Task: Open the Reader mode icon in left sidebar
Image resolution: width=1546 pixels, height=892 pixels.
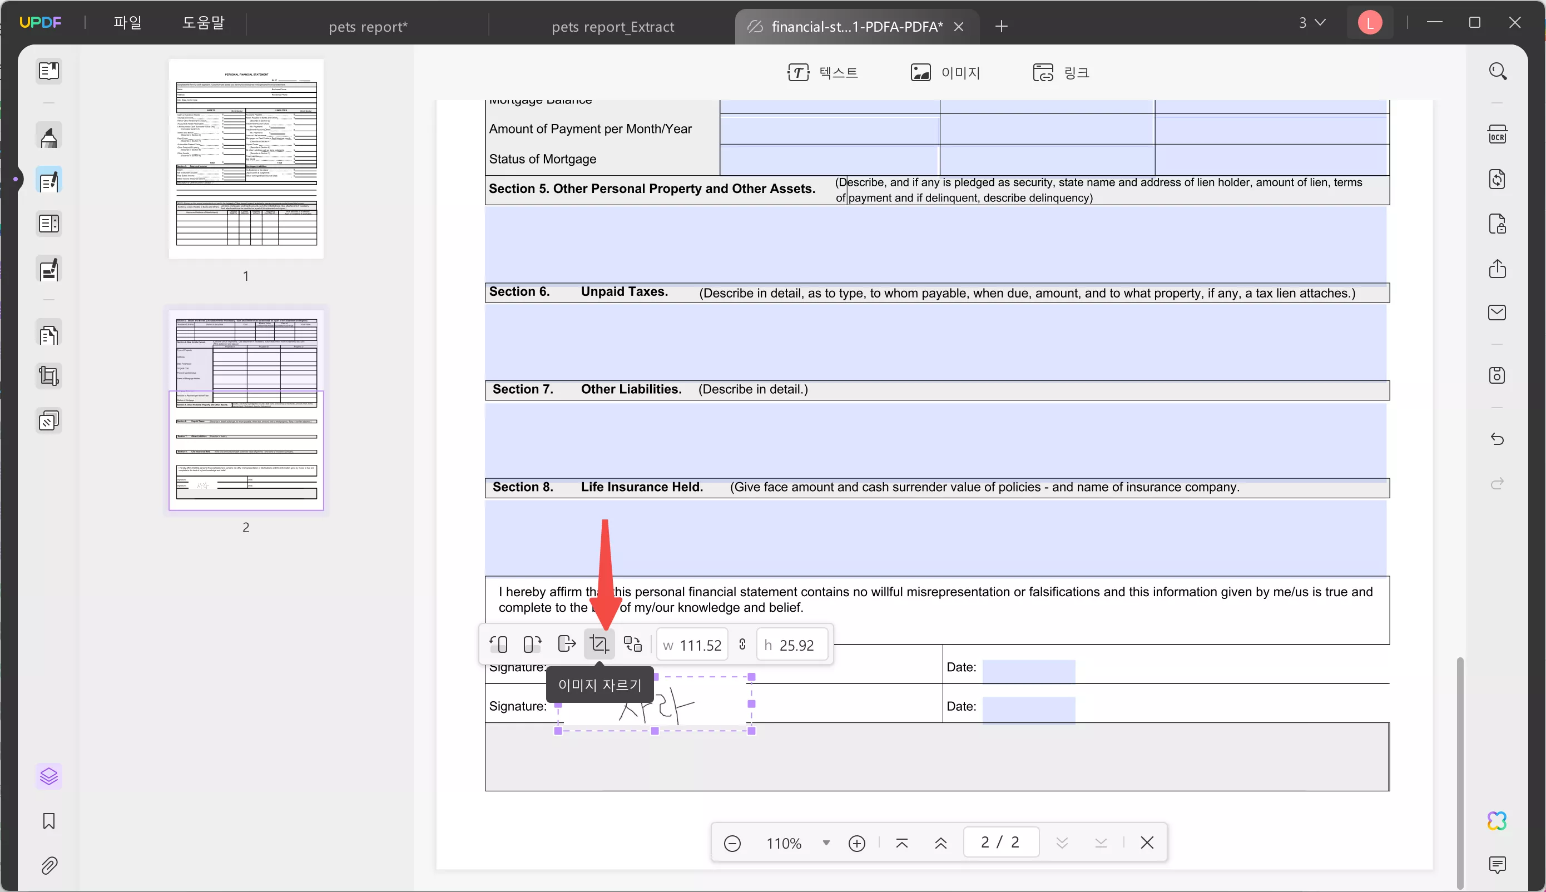Action: (x=49, y=71)
